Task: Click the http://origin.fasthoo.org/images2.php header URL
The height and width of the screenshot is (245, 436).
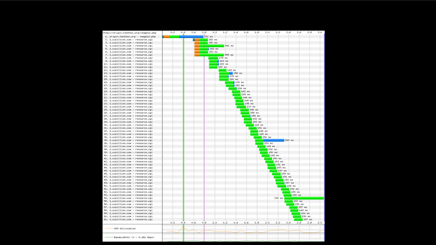Action: coord(129,33)
